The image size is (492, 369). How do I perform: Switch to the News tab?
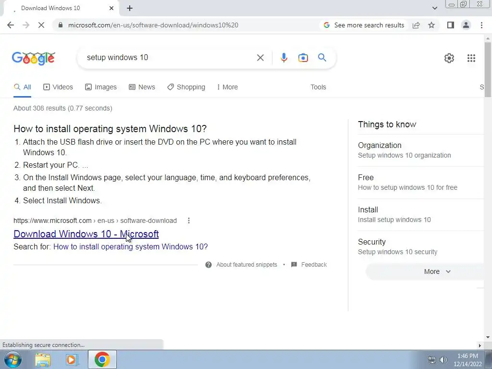[142, 87]
